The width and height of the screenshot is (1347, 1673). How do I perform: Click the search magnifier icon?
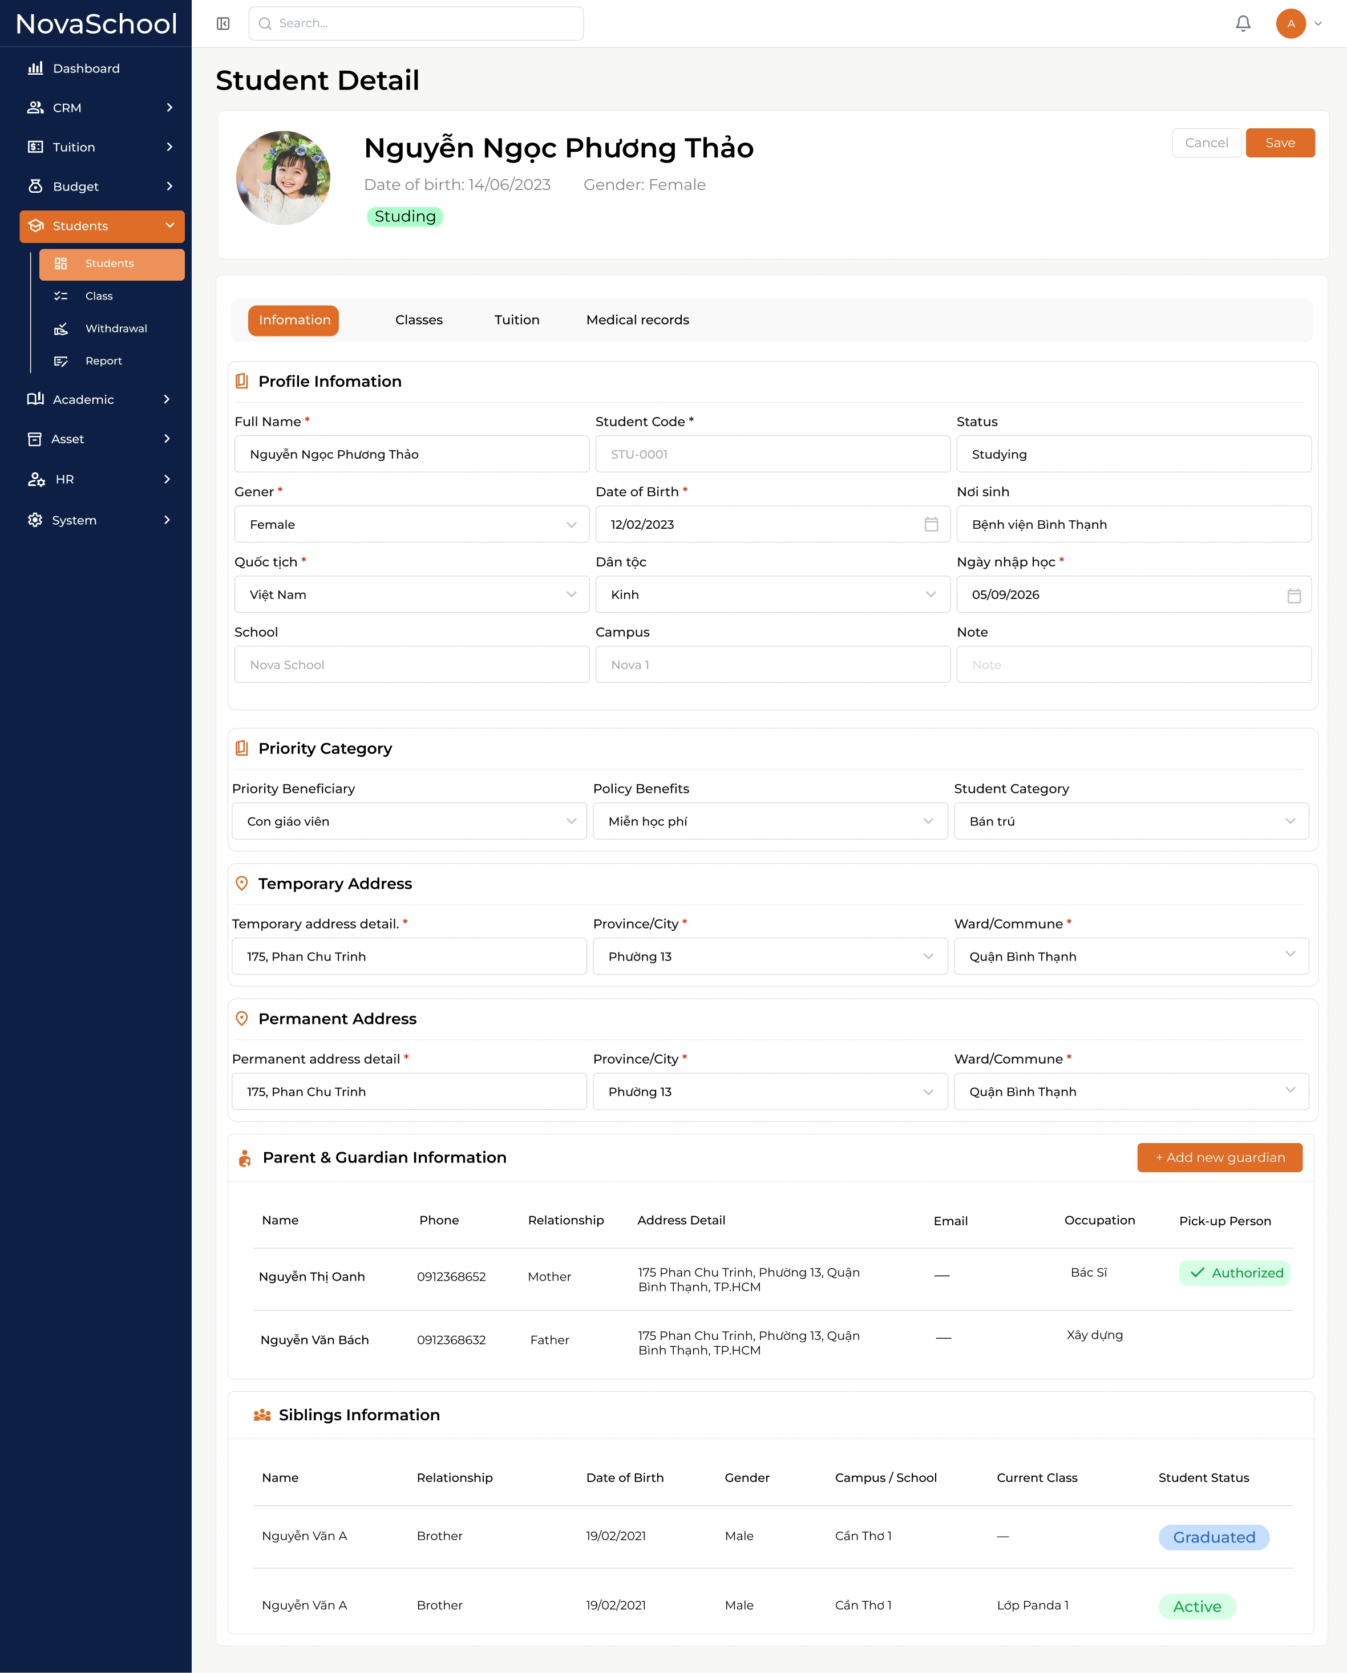tap(265, 23)
